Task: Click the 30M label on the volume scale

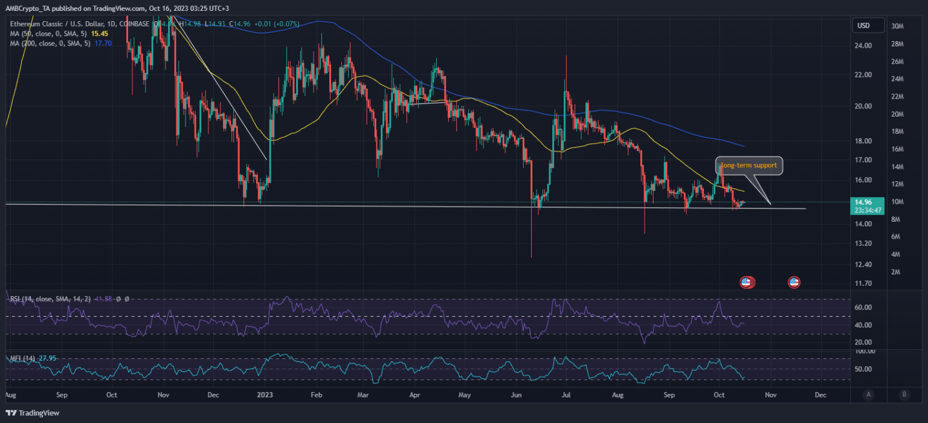Action: tap(897, 26)
